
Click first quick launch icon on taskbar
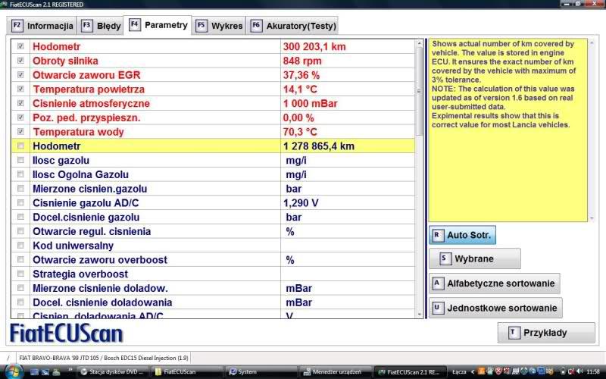(x=34, y=372)
